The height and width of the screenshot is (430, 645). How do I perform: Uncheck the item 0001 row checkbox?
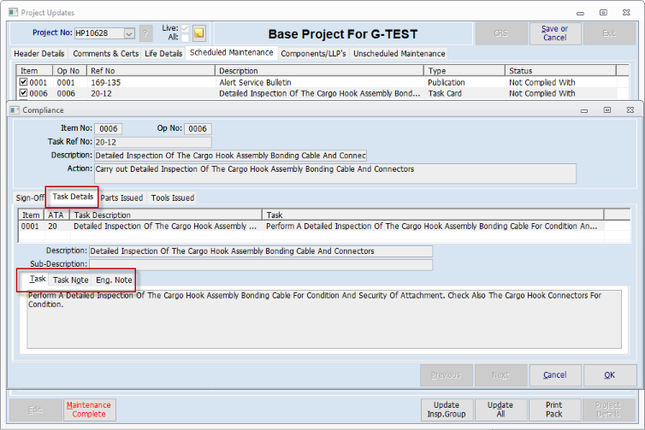point(23,82)
